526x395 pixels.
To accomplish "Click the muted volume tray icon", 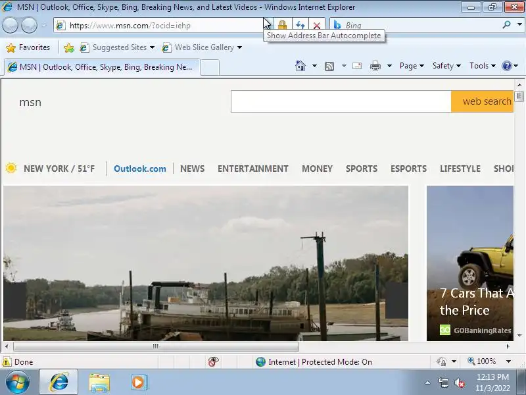I will pos(459,382).
